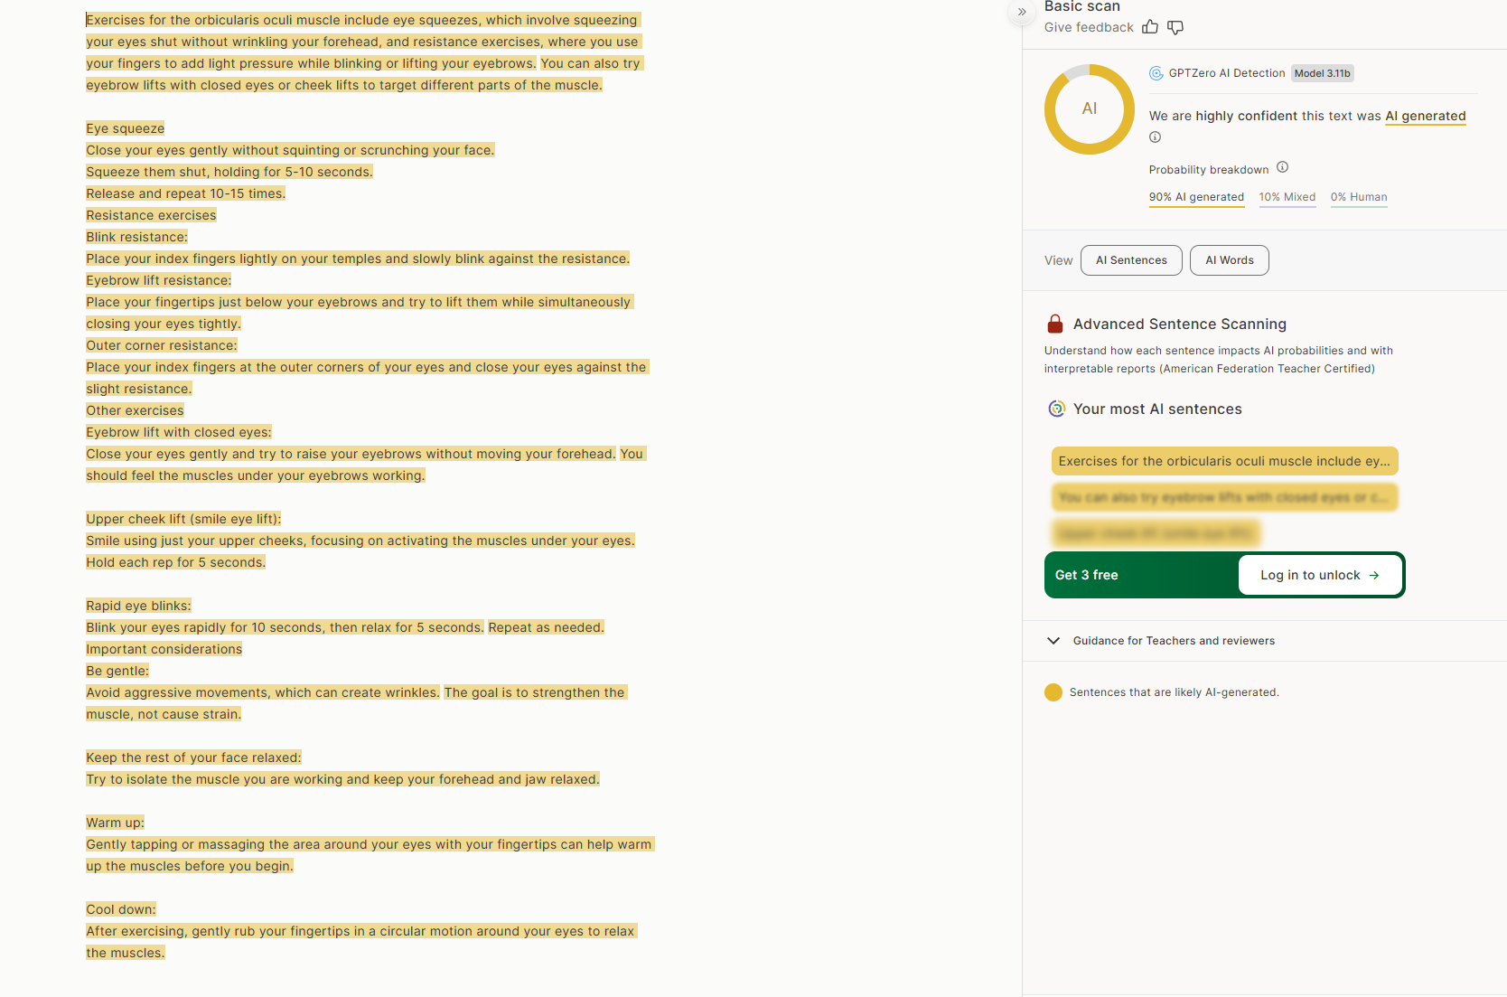
Task: Collapse the results panel with double chevron
Action: (1022, 12)
